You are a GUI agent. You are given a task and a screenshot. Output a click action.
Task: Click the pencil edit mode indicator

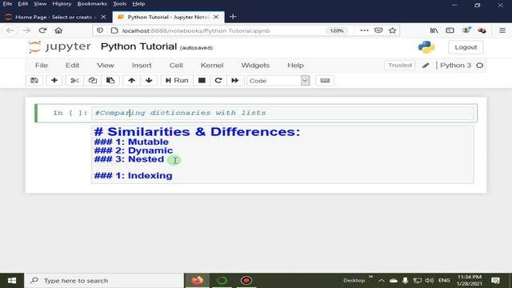click(426, 66)
